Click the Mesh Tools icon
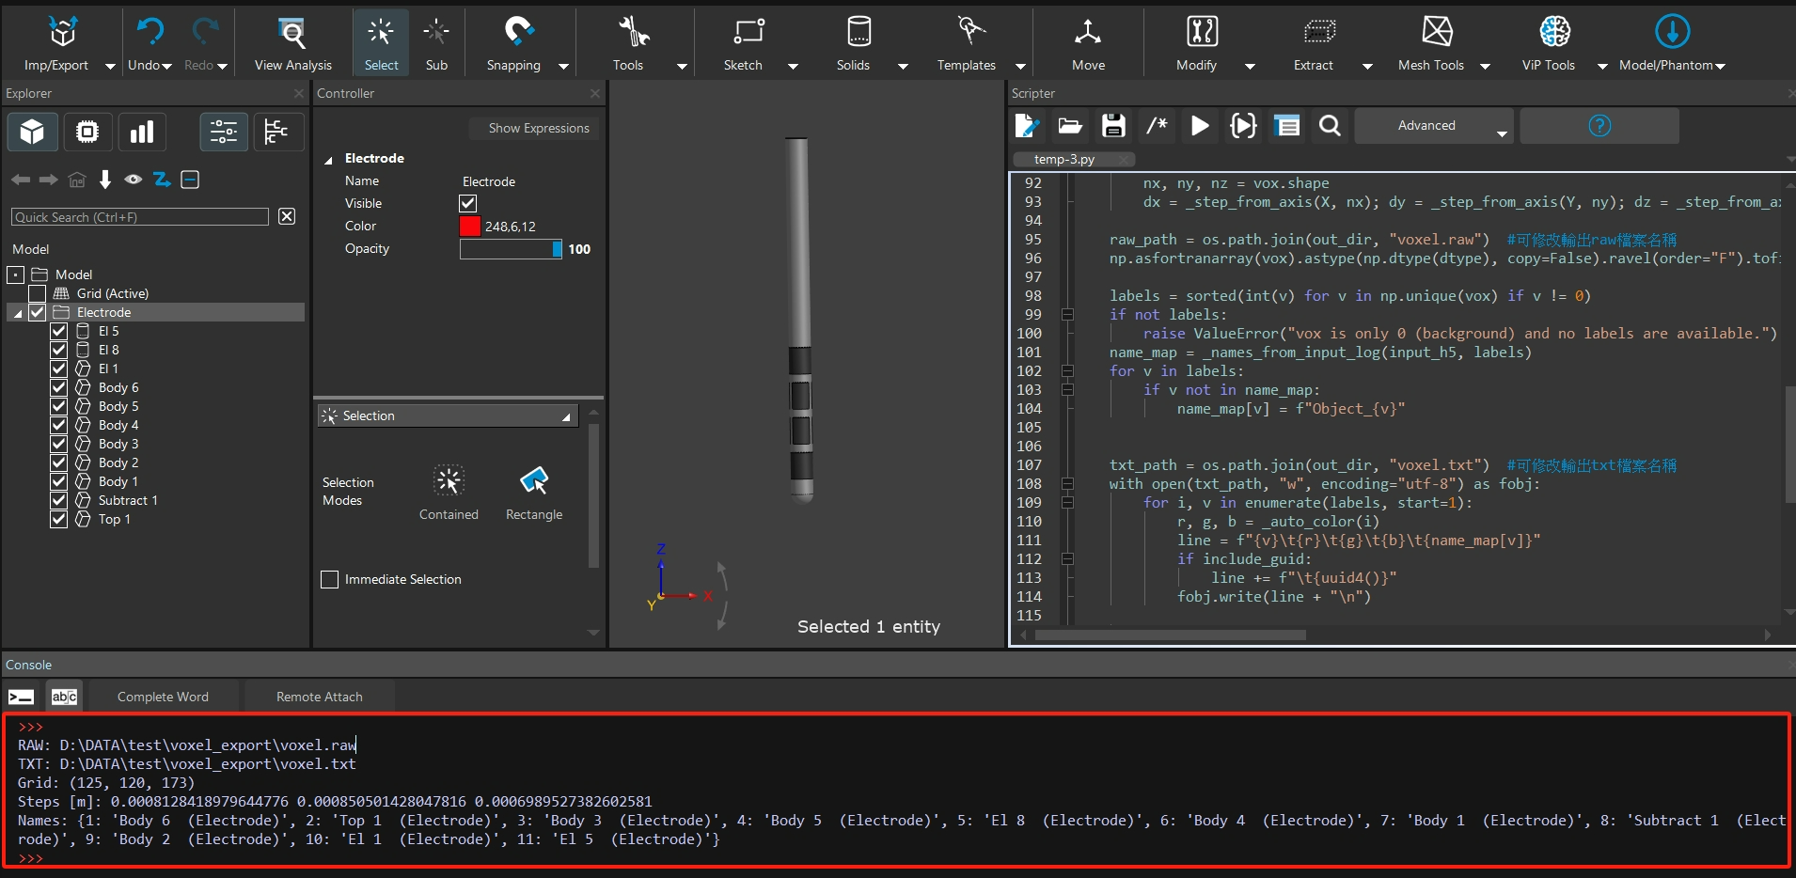Image resolution: width=1796 pixels, height=878 pixels. [x=1437, y=32]
